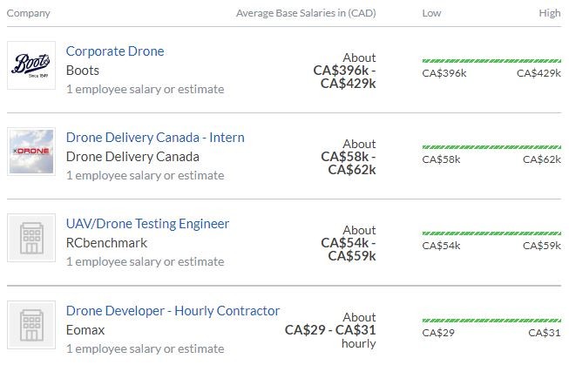Open UAV/Drone Testing Engineer salary link
The width and height of the screenshot is (569, 365).
point(147,224)
